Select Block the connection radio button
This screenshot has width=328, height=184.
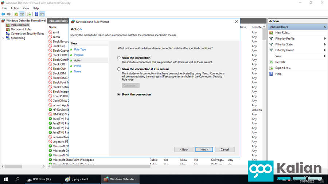pyautogui.click(x=119, y=94)
